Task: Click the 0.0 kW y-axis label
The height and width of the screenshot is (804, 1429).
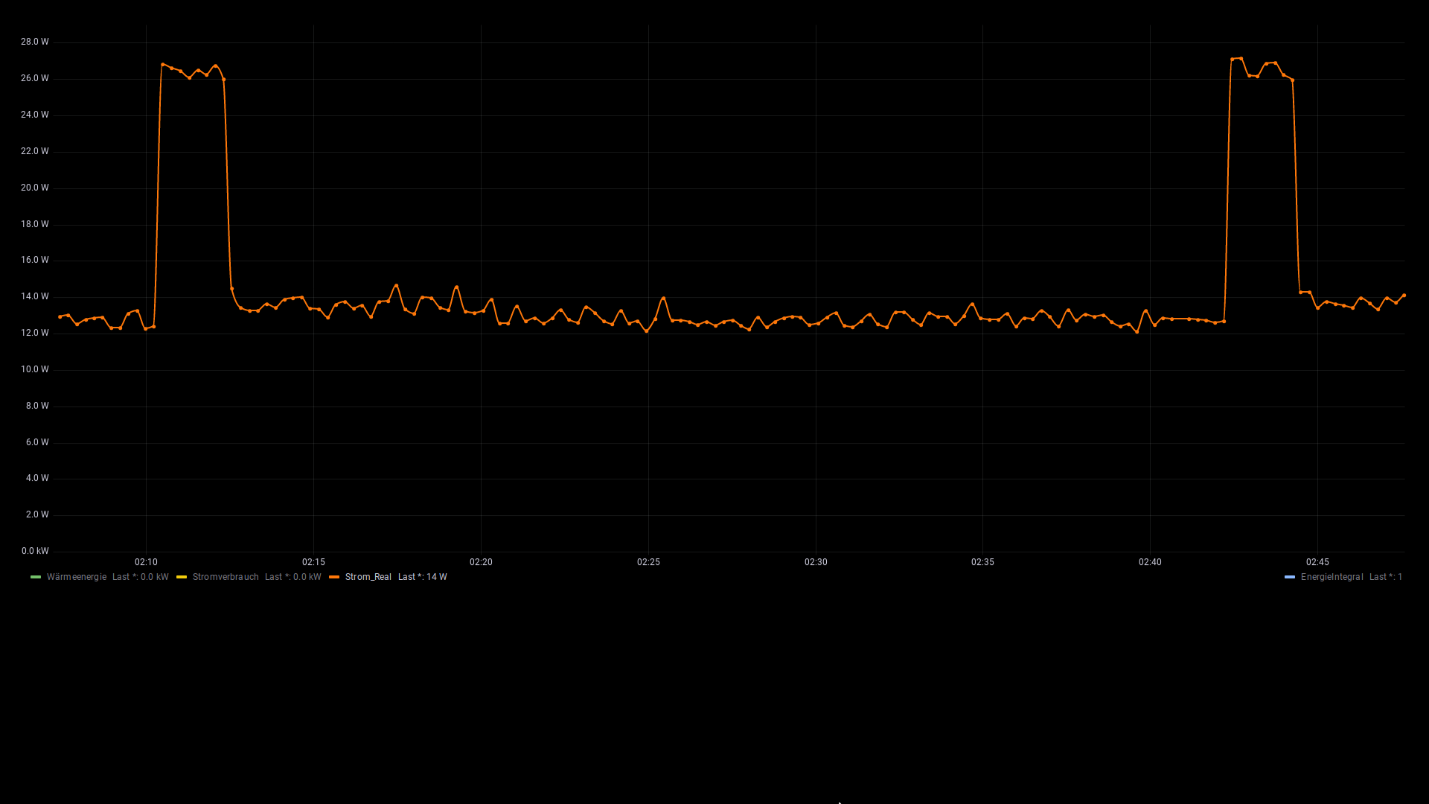Action: [35, 551]
